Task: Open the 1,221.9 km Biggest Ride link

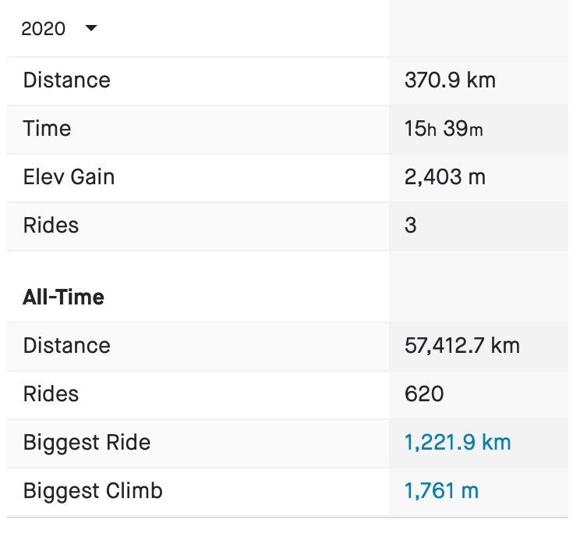Action: (x=458, y=443)
